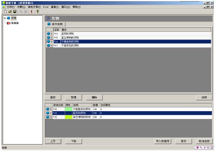This screenshot has height=151, width=217.
Task: Open the 装柜方案(P) menu
Action: click(35, 7)
